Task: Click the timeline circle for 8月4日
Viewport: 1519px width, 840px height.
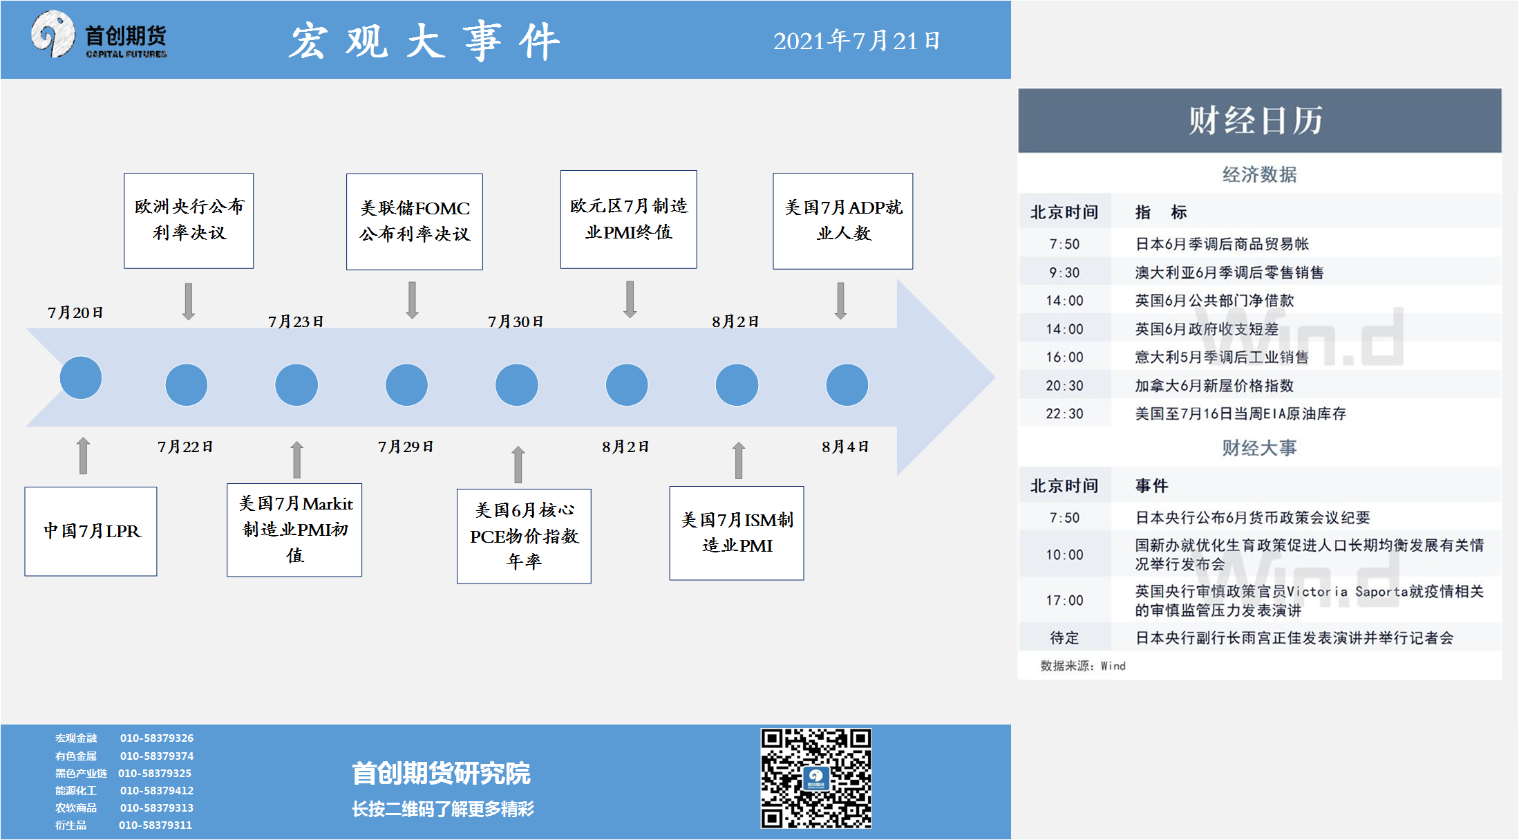Action: point(847,384)
